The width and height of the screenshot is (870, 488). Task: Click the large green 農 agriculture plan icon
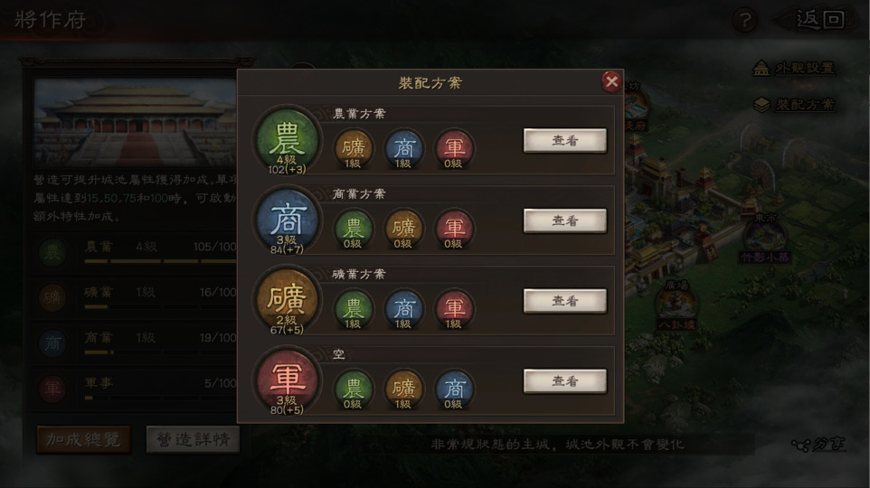287,140
